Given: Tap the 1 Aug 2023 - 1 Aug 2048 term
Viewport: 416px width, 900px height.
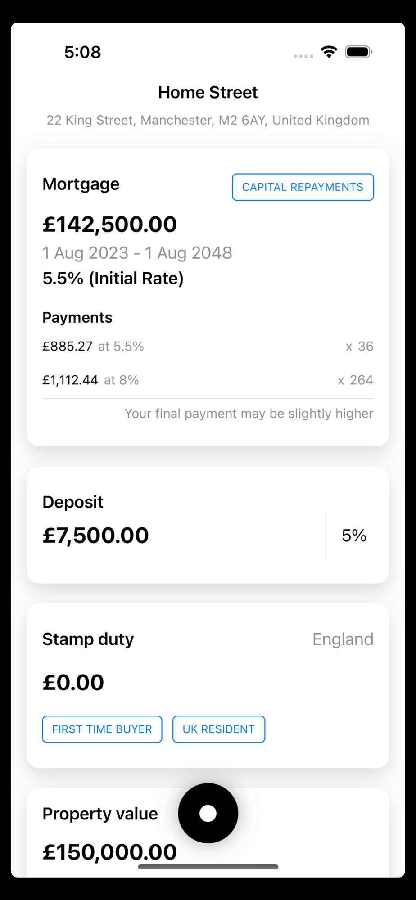Looking at the screenshot, I should point(137,253).
